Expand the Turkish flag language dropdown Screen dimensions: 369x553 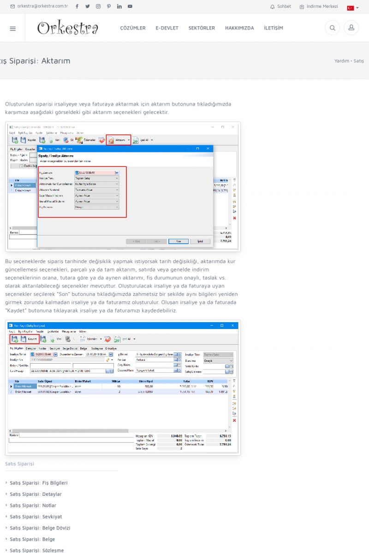click(353, 8)
